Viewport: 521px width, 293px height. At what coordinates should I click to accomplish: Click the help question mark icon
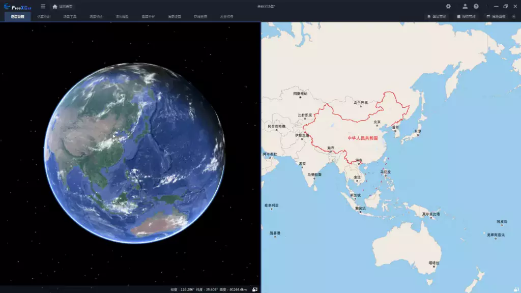click(x=476, y=7)
